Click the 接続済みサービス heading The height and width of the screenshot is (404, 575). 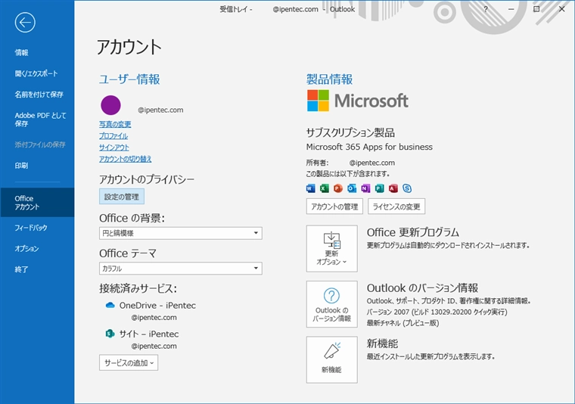(138, 288)
